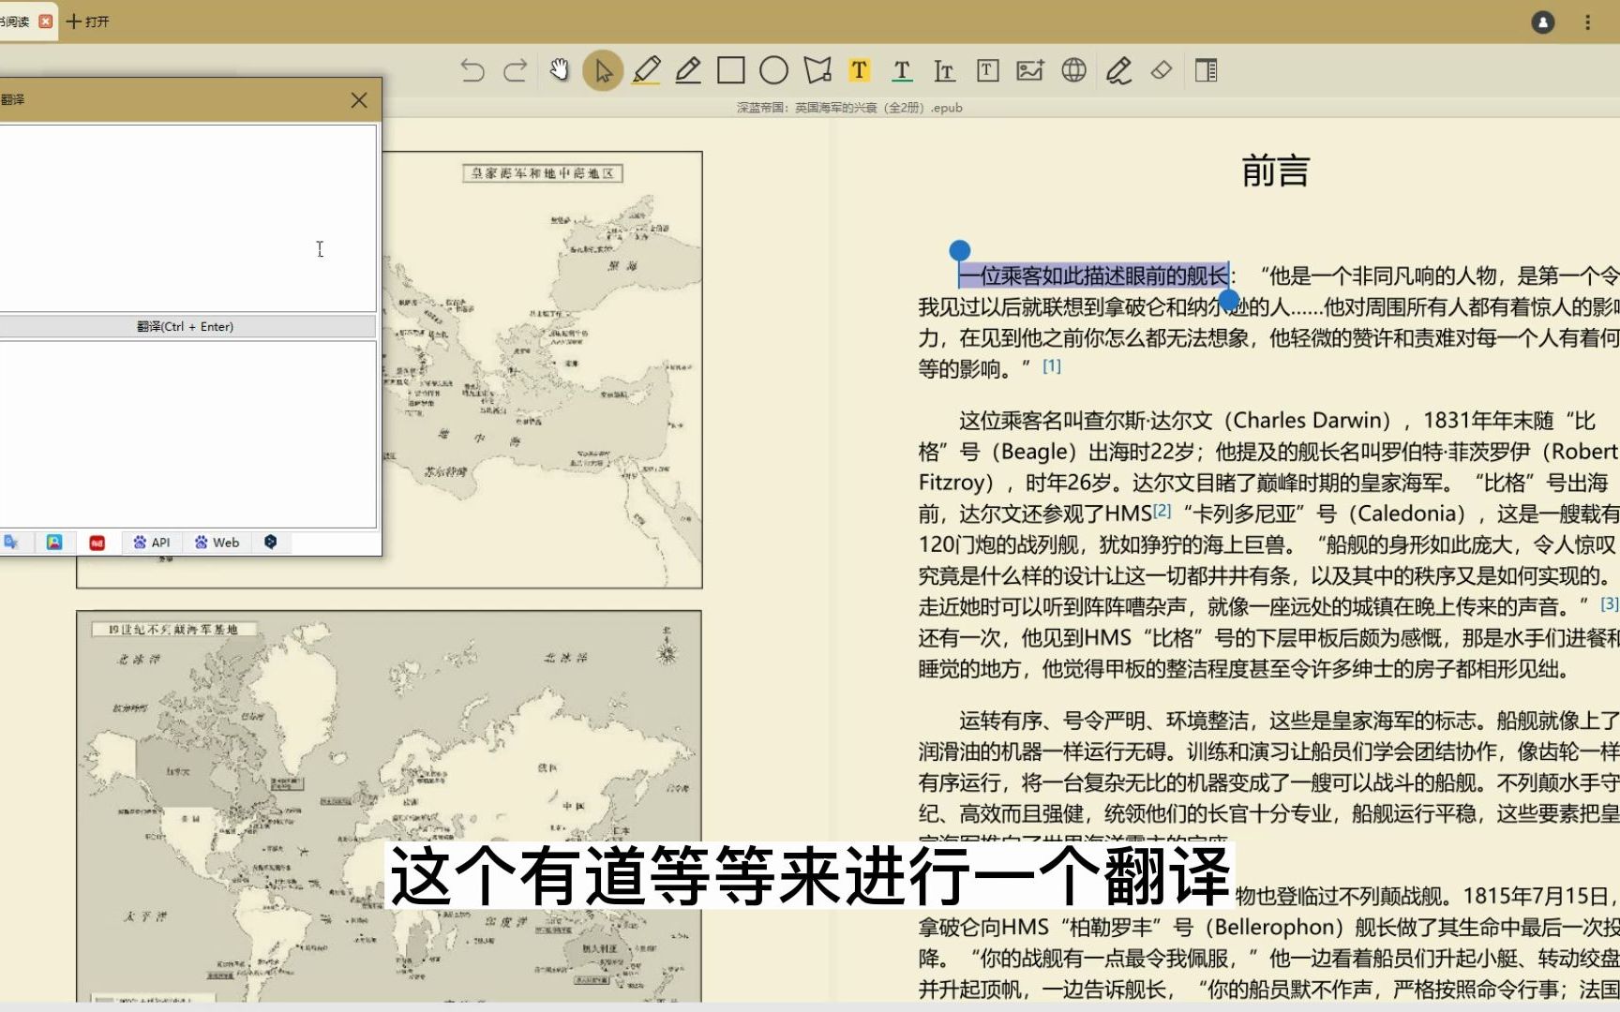This screenshot has width=1620, height=1012.
Task: Select the polygon shape tool
Action: (x=817, y=70)
